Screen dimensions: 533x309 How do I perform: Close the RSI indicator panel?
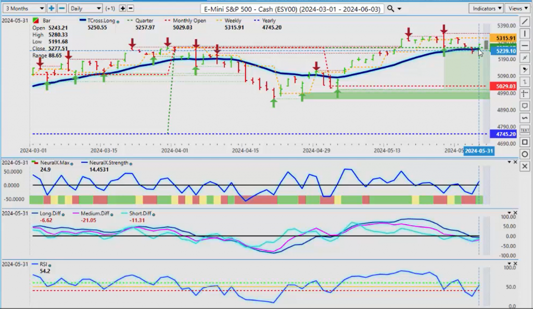pos(515,264)
